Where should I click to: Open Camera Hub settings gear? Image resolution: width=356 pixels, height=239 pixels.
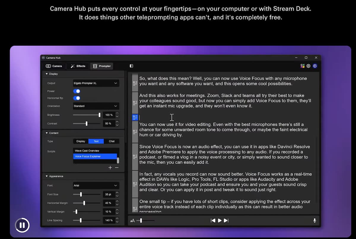[309, 66]
